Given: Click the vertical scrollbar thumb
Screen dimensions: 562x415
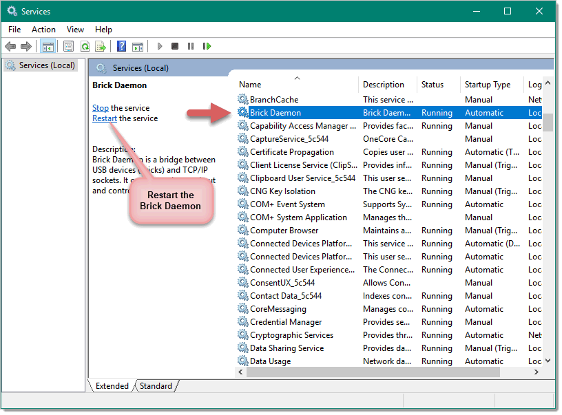Looking at the screenshot, I should [x=548, y=123].
